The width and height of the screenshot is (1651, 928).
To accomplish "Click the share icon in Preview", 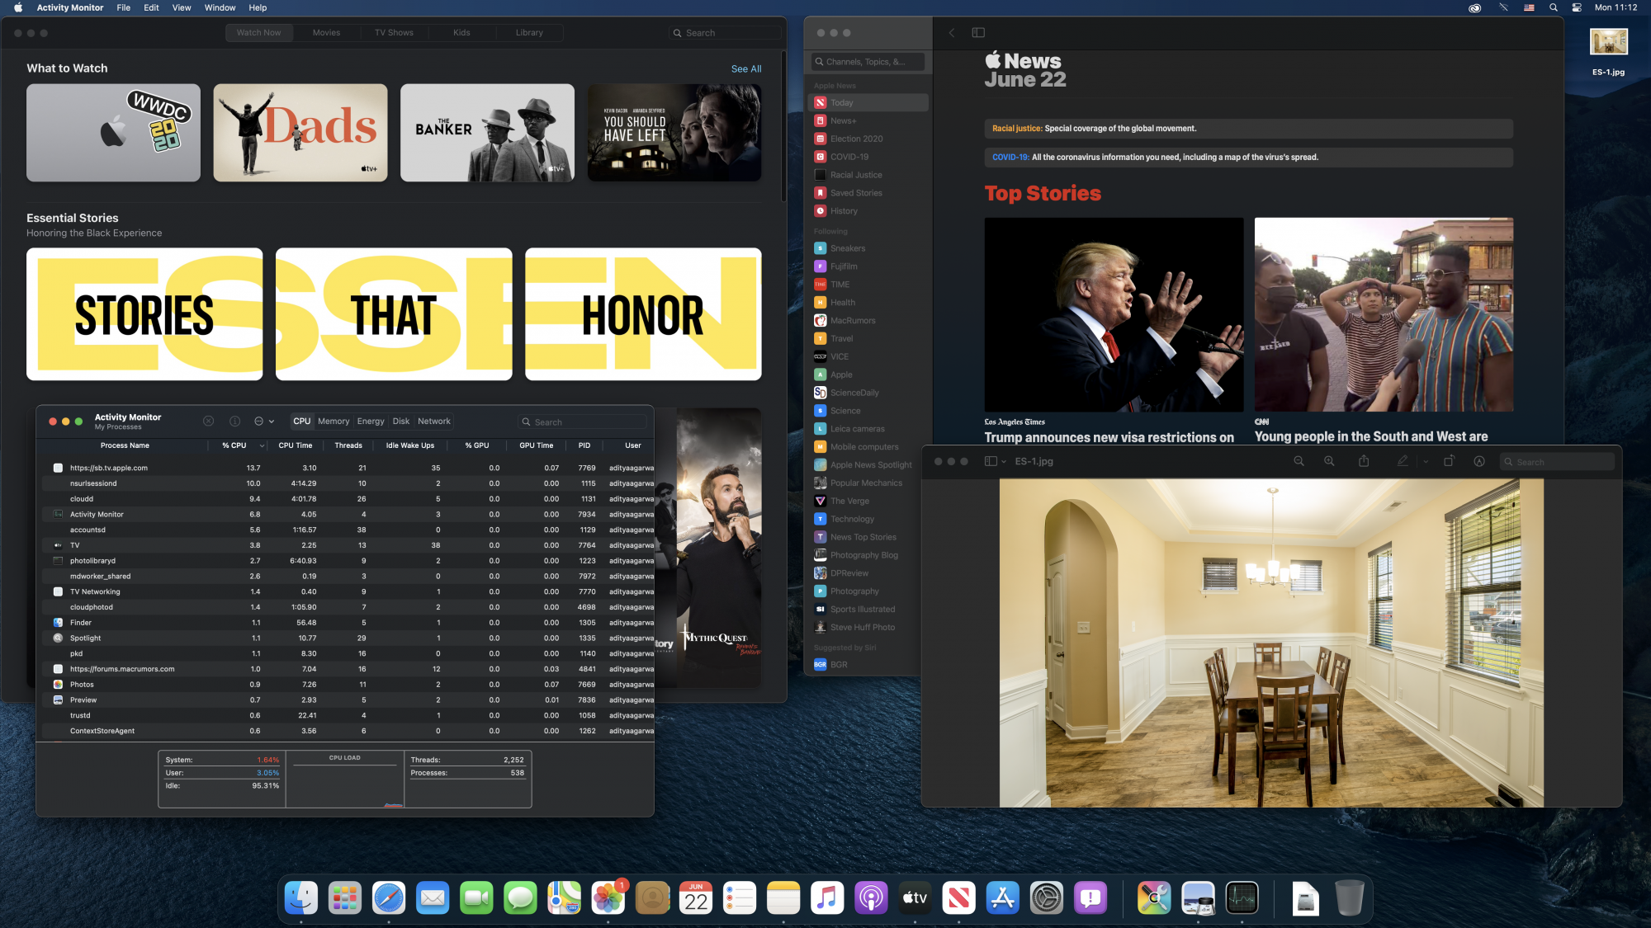I will point(1364,462).
